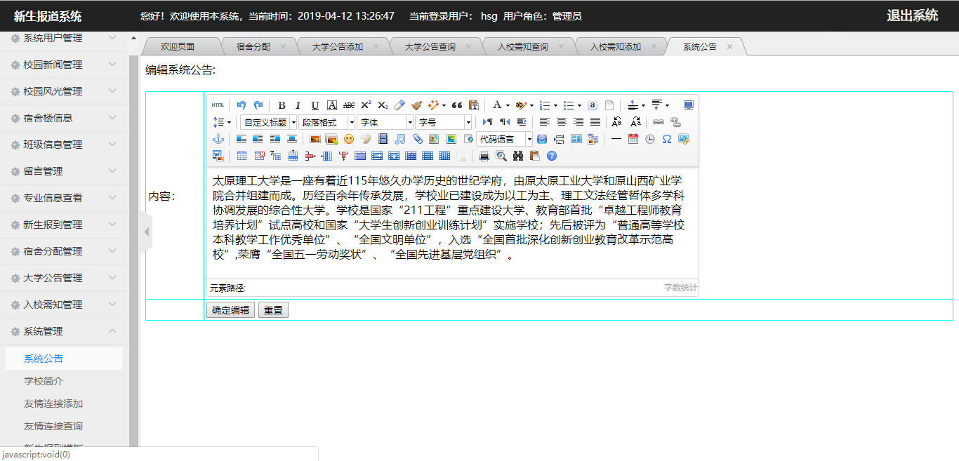
Task: Click the paste plain text icon
Action: pyautogui.click(x=474, y=105)
